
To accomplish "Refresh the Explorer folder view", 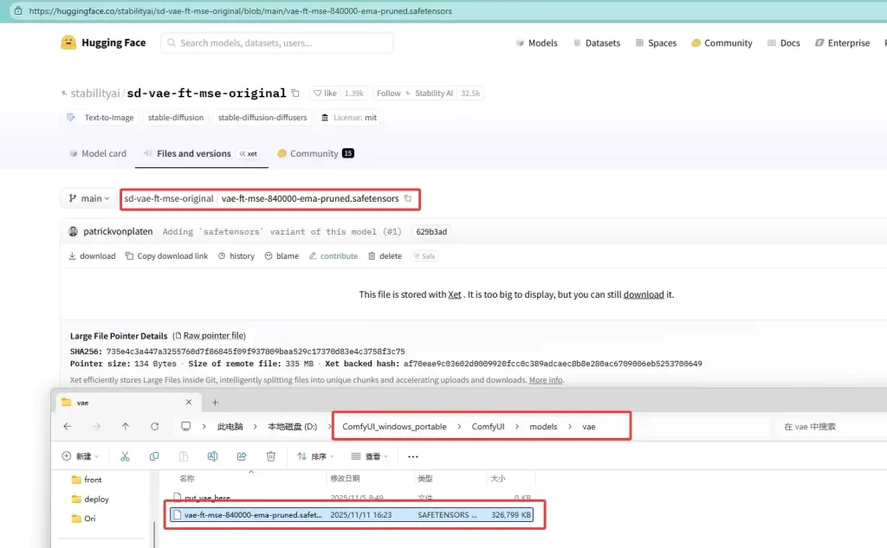I will (x=154, y=427).
